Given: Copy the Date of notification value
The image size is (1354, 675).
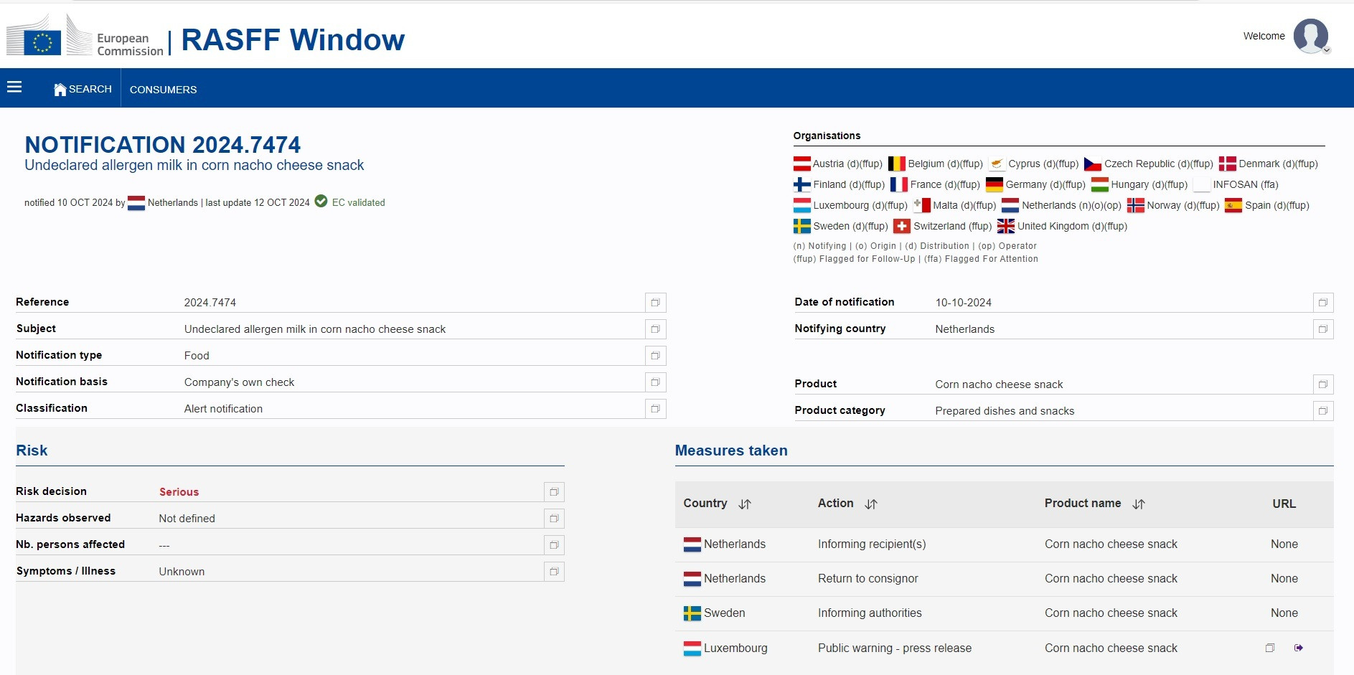Looking at the screenshot, I should point(1322,303).
